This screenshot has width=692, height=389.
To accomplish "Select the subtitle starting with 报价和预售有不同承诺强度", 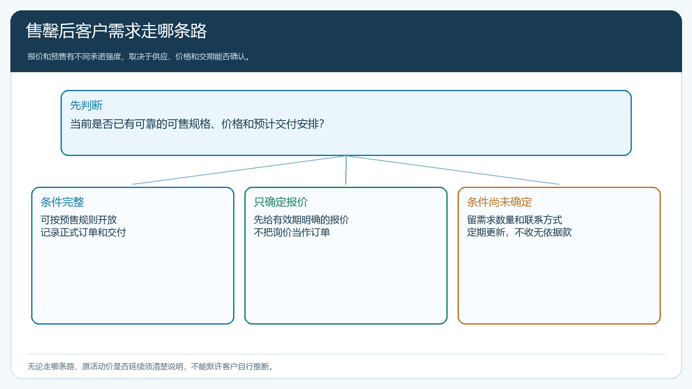I will (x=140, y=57).
